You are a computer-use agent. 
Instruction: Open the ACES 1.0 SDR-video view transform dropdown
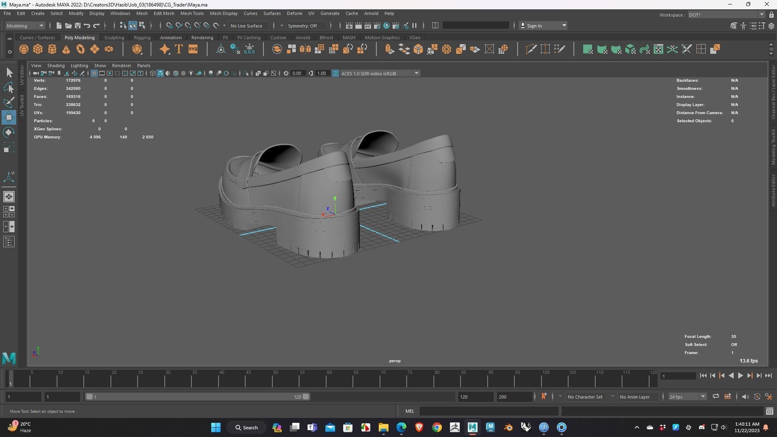pyautogui.click(x=380, y=73)
